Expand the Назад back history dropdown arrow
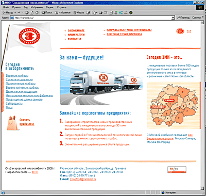Image resolution: width=206 pixels, height=196 pixels. [x=15, y=12]
